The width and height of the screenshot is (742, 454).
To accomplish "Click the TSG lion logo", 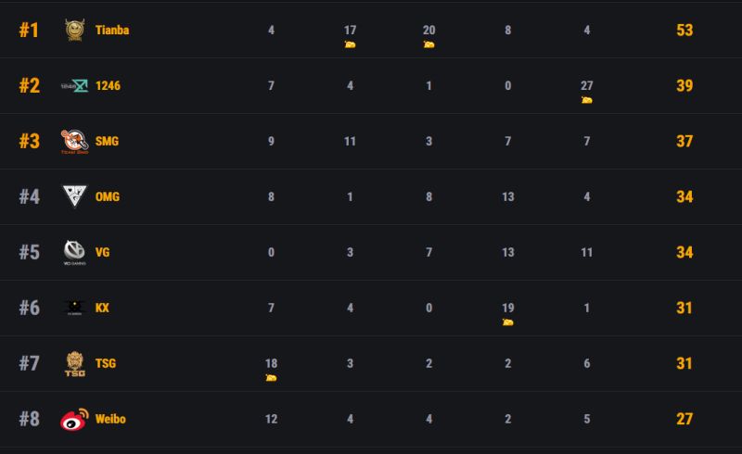I will click(75, 363).
